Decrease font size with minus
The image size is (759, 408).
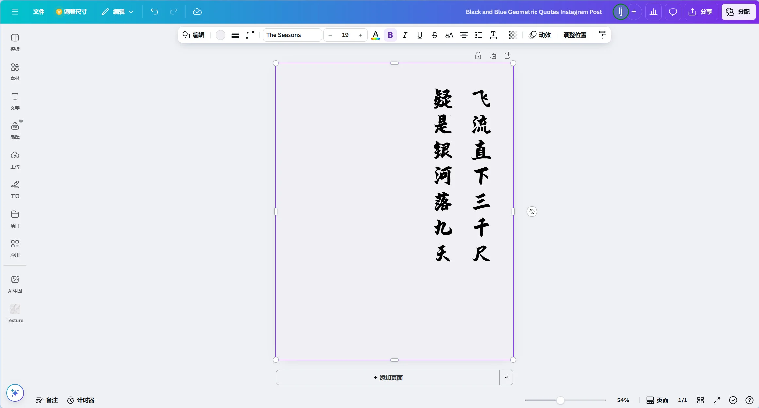[x=330, y=35]
